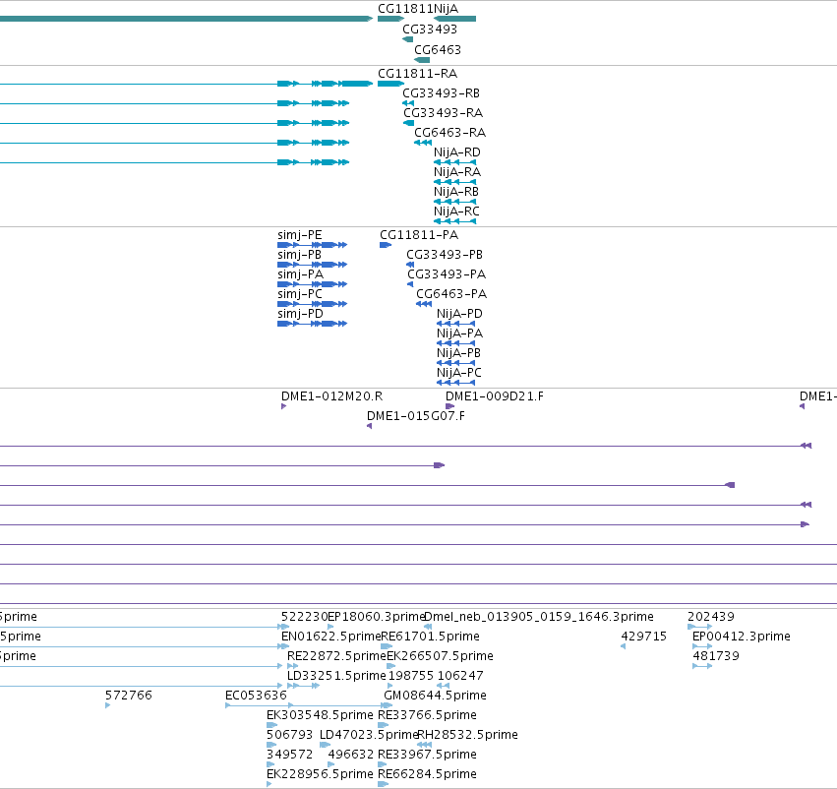Select the EP00412.3prime EST
Screen dimensions: 837x789
(702, 646)
